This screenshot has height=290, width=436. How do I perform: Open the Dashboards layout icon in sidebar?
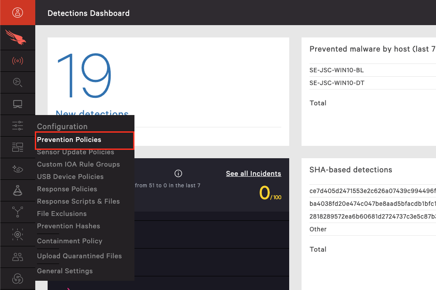[18, 147]
